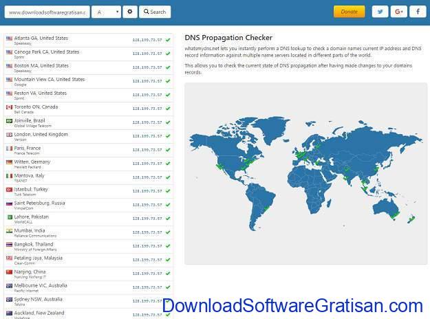430x319 pixels.
Task: Select the Witten, Germany server name
Action: pos(32,162)
